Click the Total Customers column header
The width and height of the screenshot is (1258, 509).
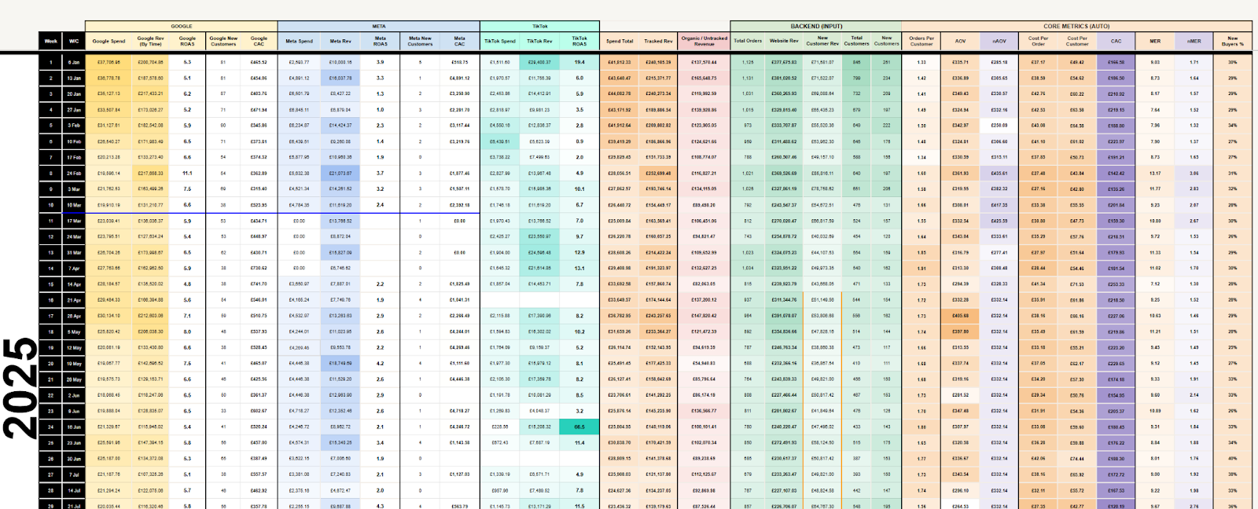point(856,41)
